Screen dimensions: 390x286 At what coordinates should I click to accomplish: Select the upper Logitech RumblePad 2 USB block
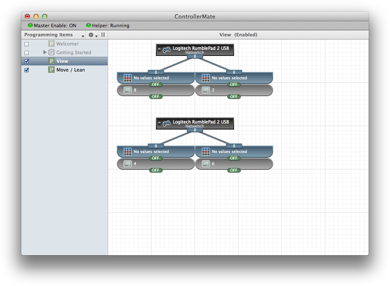[x=195, y=50]
